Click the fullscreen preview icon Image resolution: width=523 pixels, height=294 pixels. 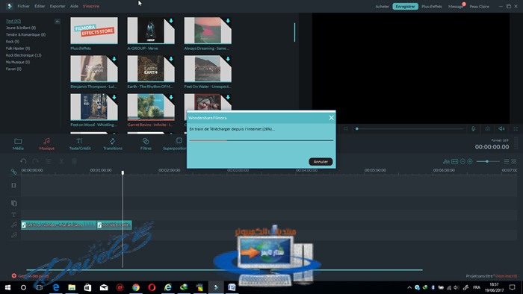[516, 128]
